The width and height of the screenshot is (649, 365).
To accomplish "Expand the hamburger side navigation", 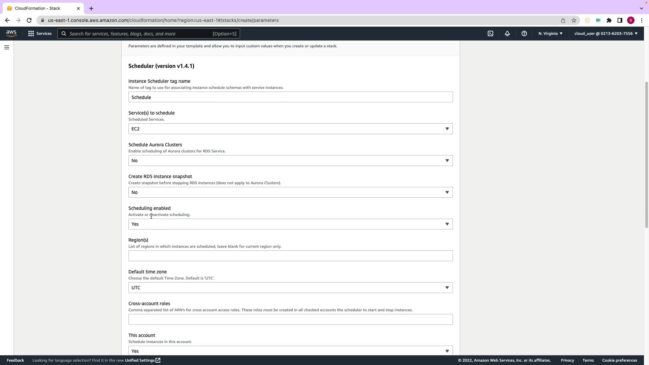I will click(7, 47).
